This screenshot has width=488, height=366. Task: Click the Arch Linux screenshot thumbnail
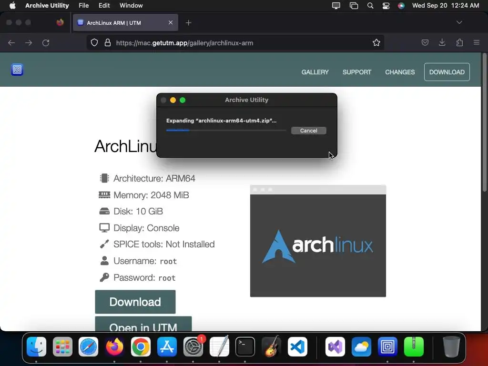point(318,241)
